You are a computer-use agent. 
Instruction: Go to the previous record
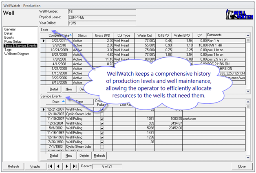pos(58,166)
